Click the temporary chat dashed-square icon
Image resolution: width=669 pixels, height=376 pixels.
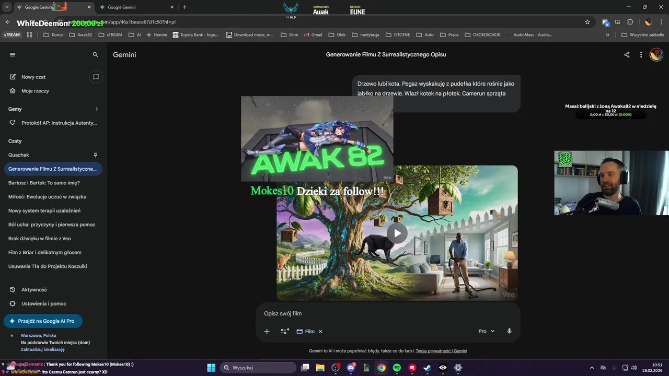coord(96,77)
